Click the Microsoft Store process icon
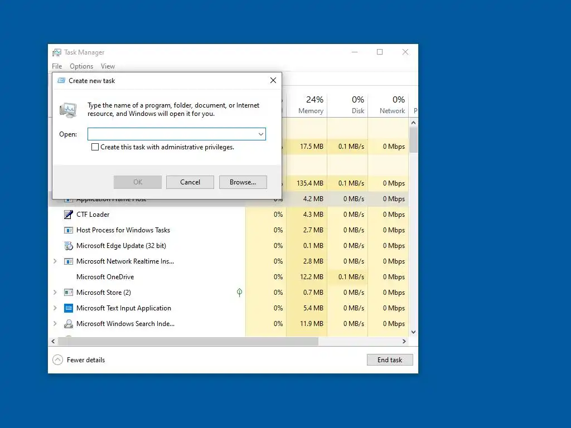The image size is (571, 428). pyautogui.click(x=68, y=292)
